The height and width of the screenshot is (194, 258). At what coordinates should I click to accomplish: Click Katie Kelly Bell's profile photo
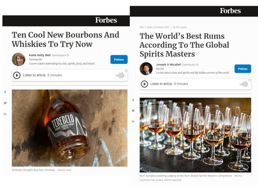[19, 59]
